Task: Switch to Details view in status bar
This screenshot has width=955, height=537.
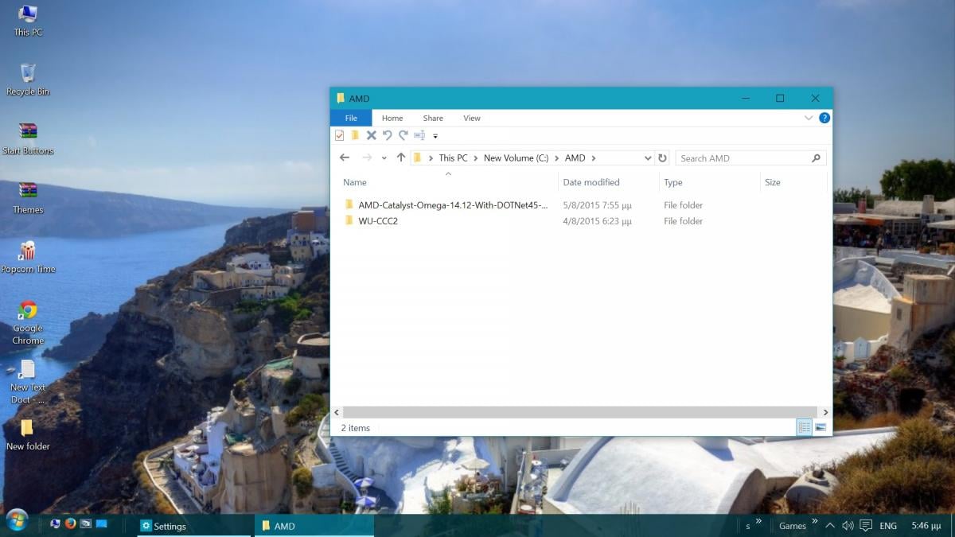Action: pos(805,427)
